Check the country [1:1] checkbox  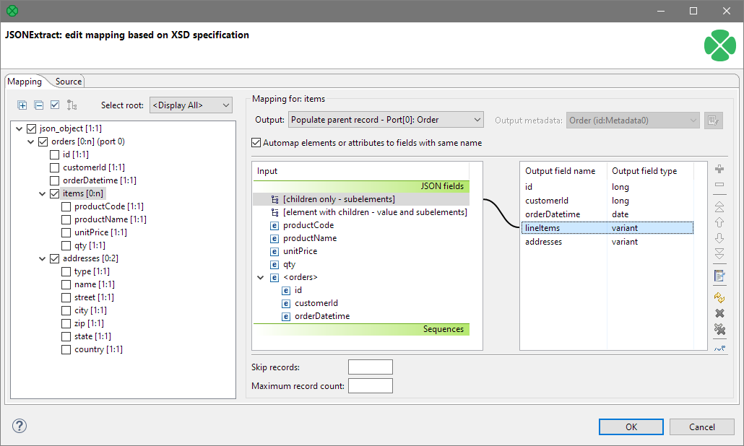[x=66, y=349]
